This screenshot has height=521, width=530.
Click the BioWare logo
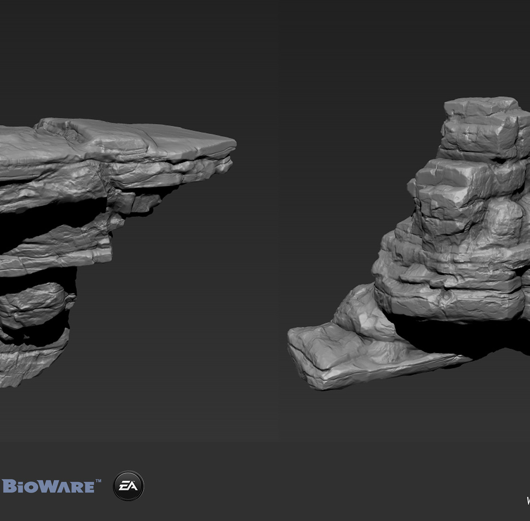tap(52, 486)
